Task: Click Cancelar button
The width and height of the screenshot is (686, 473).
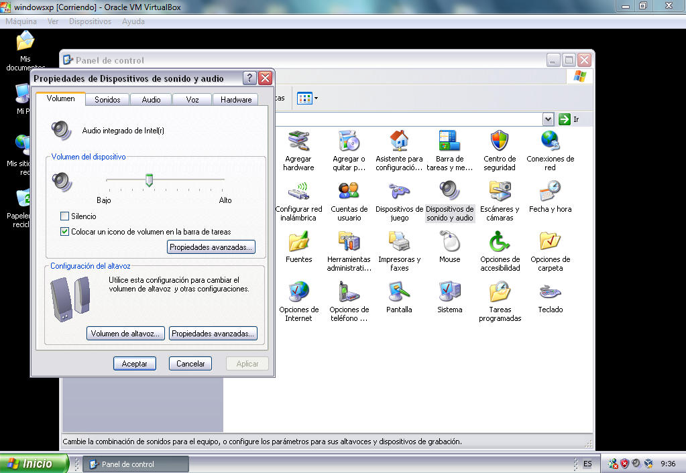Action: 190,364
